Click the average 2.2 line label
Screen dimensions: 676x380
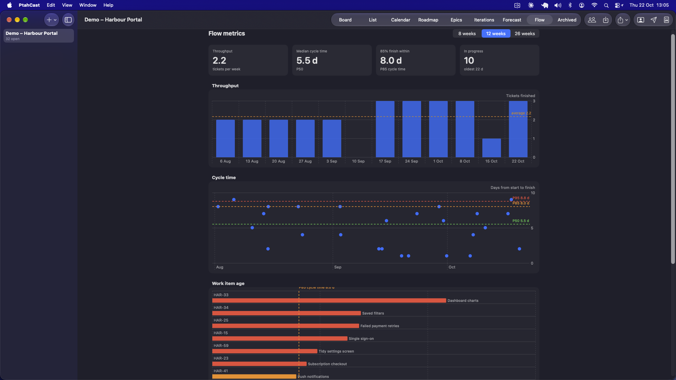click(x=521, y=113)
